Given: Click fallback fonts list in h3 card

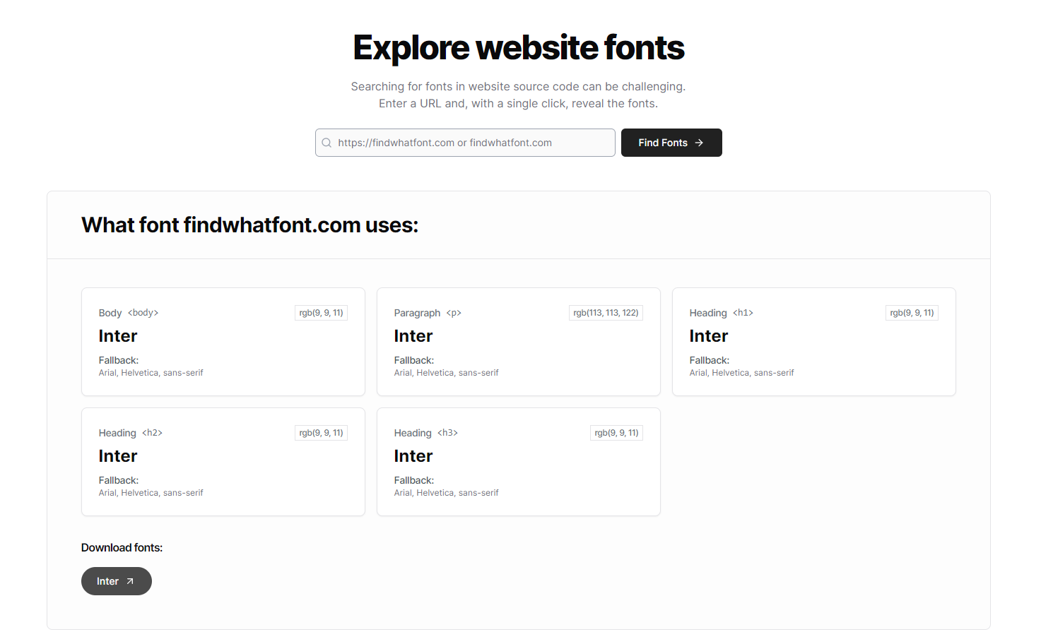Looking at the screenshot, I should 447,493.
